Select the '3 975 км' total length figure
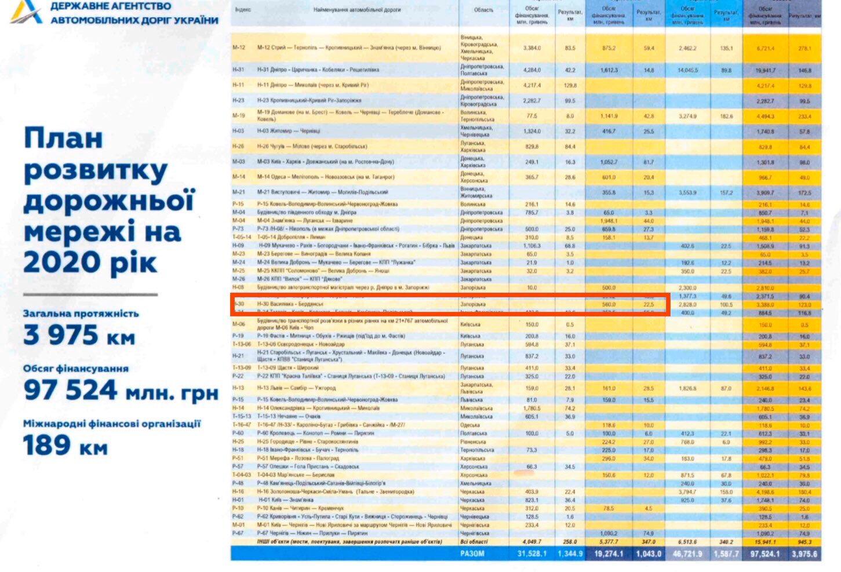Image resolution: width=841 pixels, height=572 pixels. tap(79, 335)
